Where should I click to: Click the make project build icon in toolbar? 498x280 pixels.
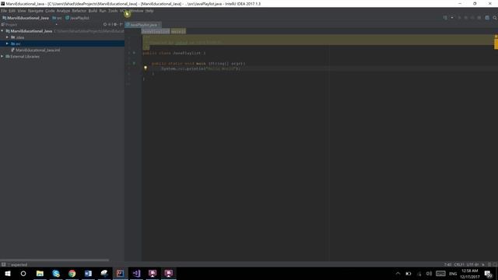[x=445, y=18]
